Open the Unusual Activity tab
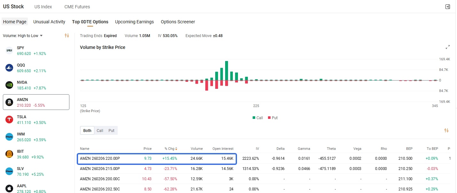The width and height of the screenshot is (457, 193). (49, 22)
